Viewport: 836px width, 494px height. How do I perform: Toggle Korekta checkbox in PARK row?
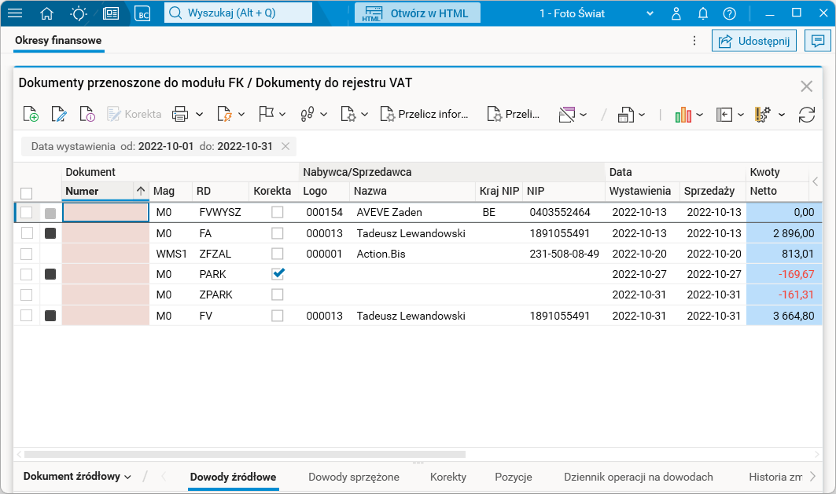pyautogui.click(x=278, y=274)
